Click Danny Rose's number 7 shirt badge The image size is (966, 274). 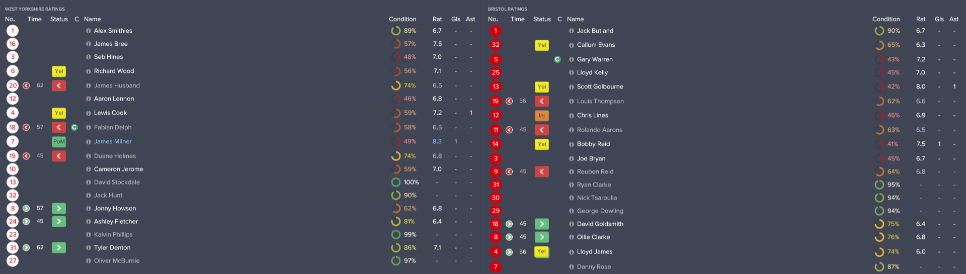pos(496,267)
